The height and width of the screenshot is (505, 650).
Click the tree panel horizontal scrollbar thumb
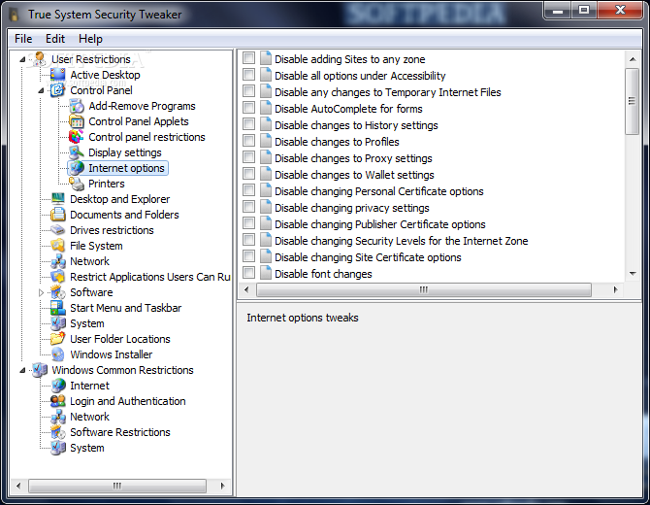[117, 486]
